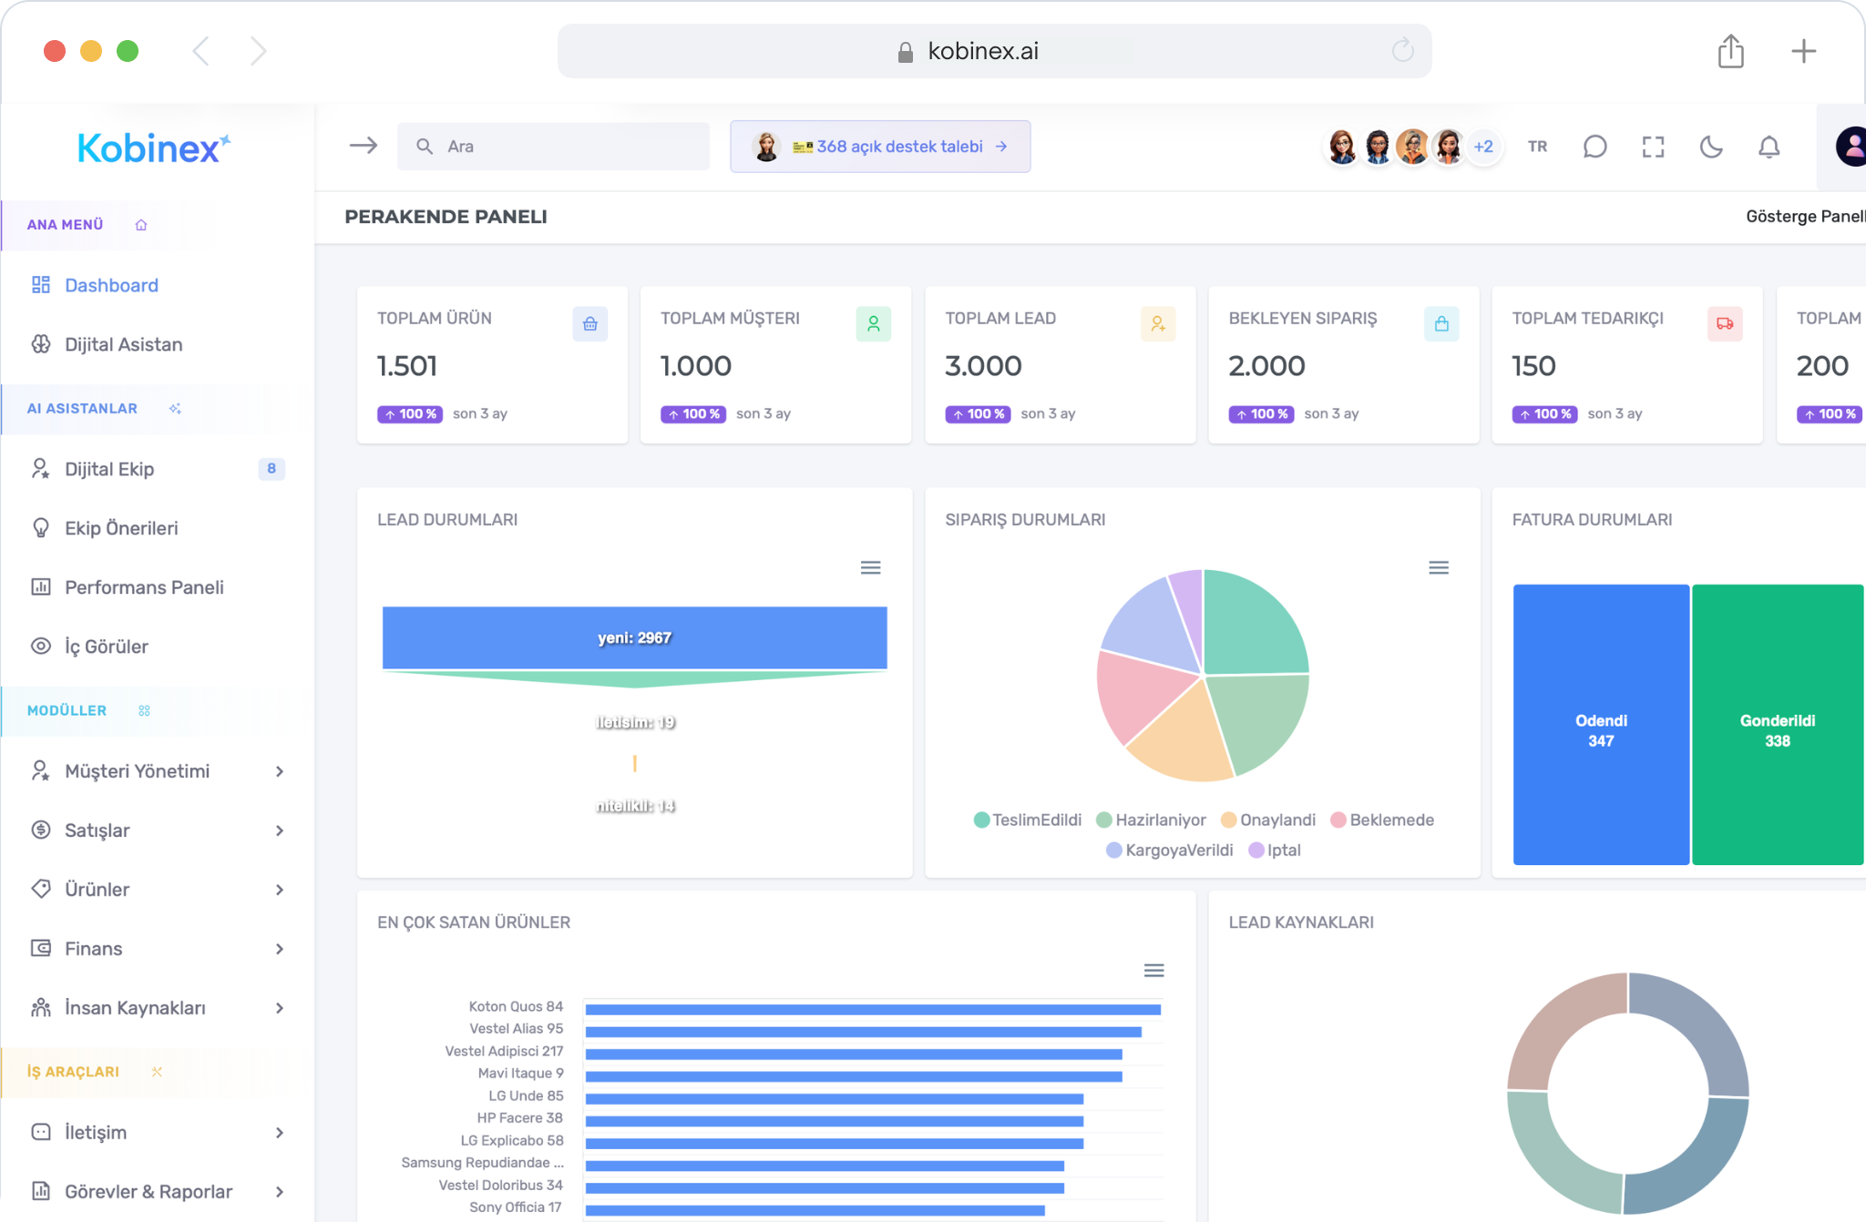Toggle TeslimEdildi legend series
The height and width of the screenshot is (1222, 1866).
(x=1028, y=820)
